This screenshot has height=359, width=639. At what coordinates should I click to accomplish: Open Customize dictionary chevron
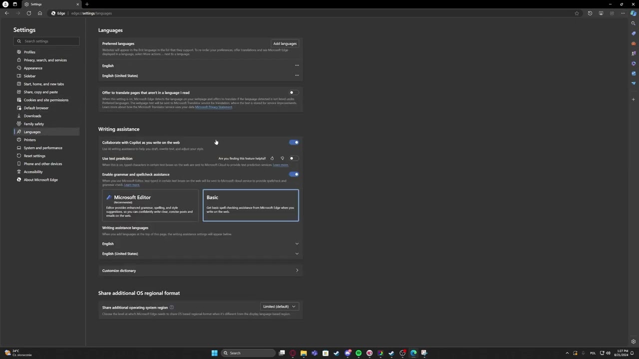coord(297,271)
